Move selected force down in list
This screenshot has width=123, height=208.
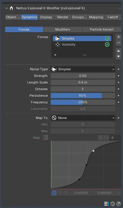click(118, 57)
